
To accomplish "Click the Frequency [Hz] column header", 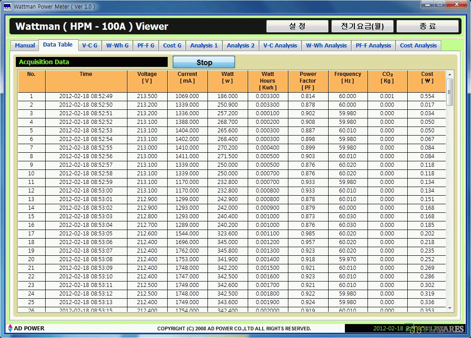I will point(348,81).
